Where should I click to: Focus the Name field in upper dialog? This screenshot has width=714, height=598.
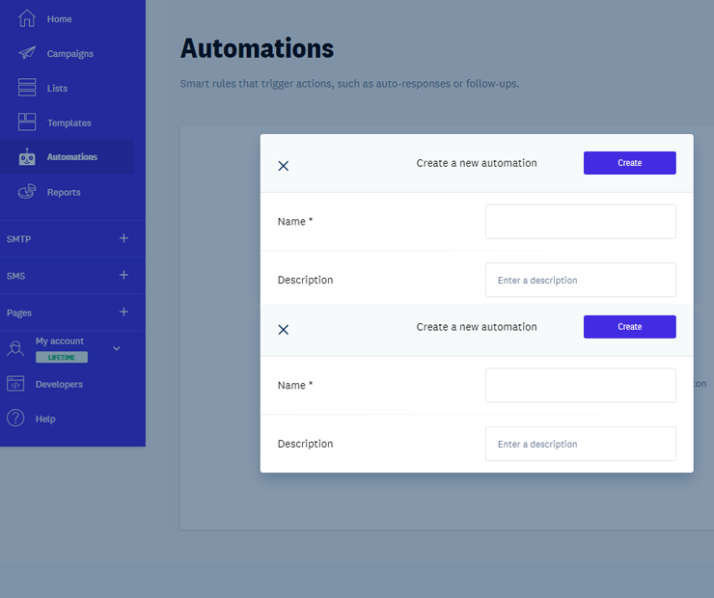pos(580,222)
